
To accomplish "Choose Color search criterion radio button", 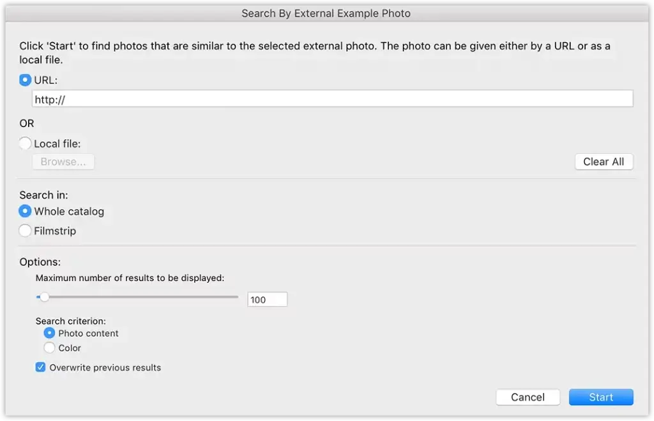I will tap(49, 348).
